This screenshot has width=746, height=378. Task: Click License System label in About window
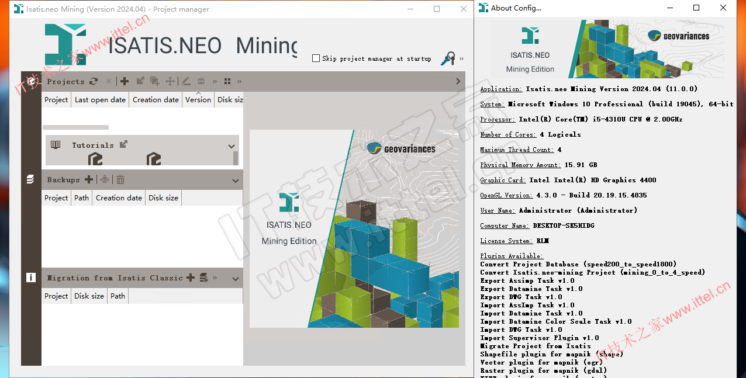click(506, 241)
